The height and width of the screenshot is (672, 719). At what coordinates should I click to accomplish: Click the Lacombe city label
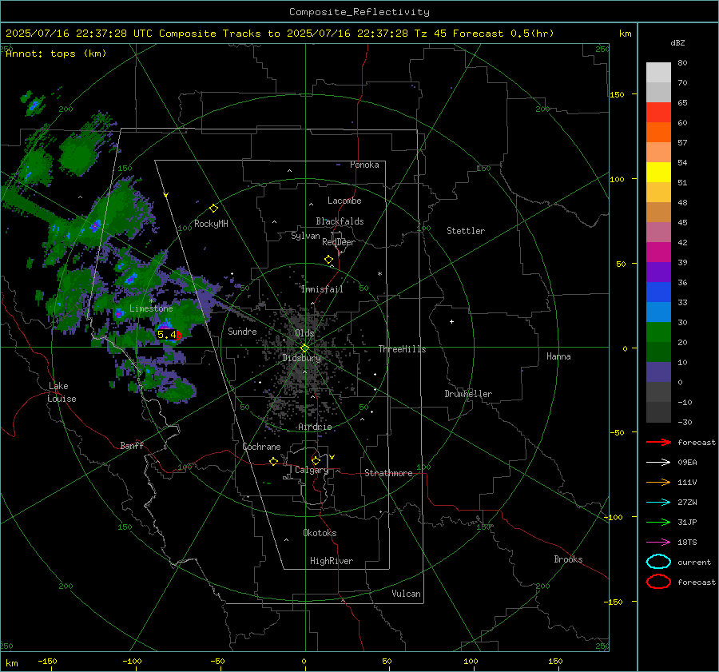(344, 201)
